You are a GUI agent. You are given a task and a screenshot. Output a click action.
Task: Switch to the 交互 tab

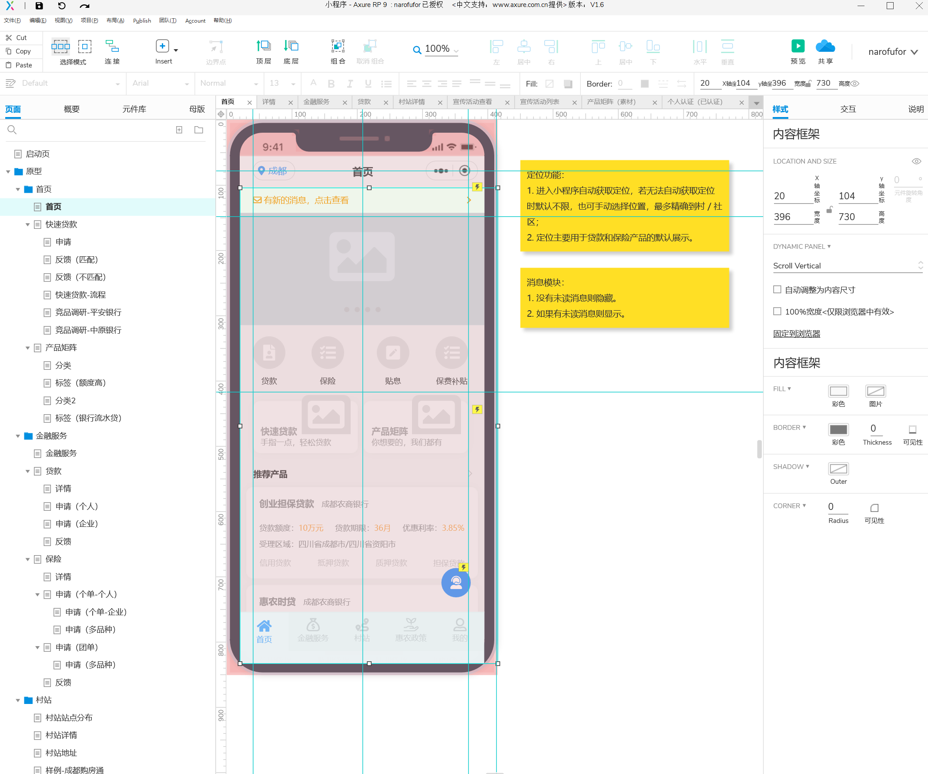[848, 109]
